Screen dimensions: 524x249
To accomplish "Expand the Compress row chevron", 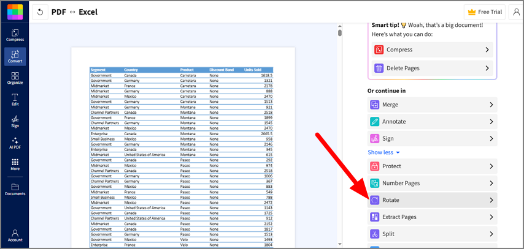I will (487, 50).
